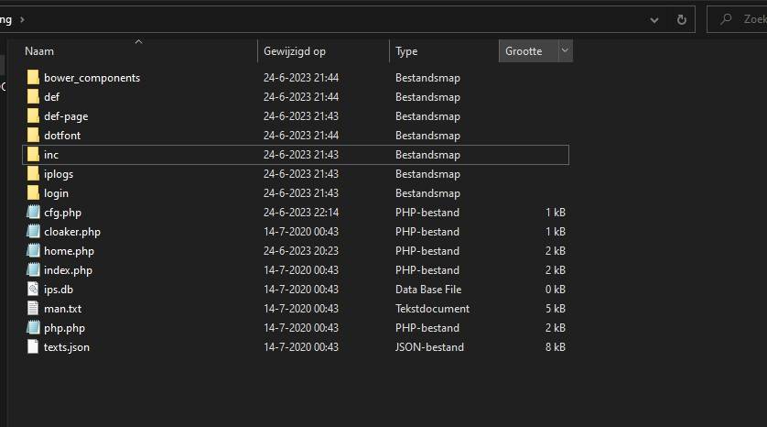
Task: Click the cloaker.php file icon
Action: 34,232
